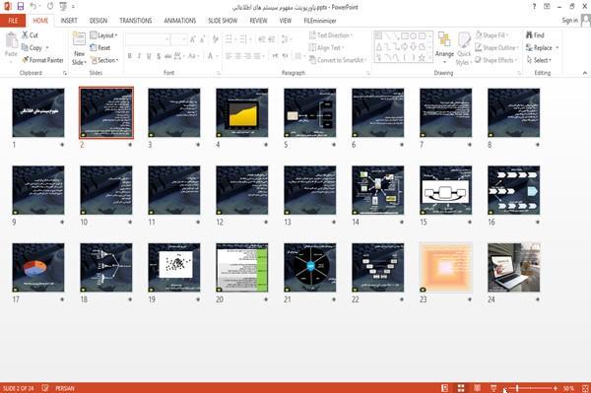Click Convert to SmartArt
591x393 pixels.
click(338, 60)
